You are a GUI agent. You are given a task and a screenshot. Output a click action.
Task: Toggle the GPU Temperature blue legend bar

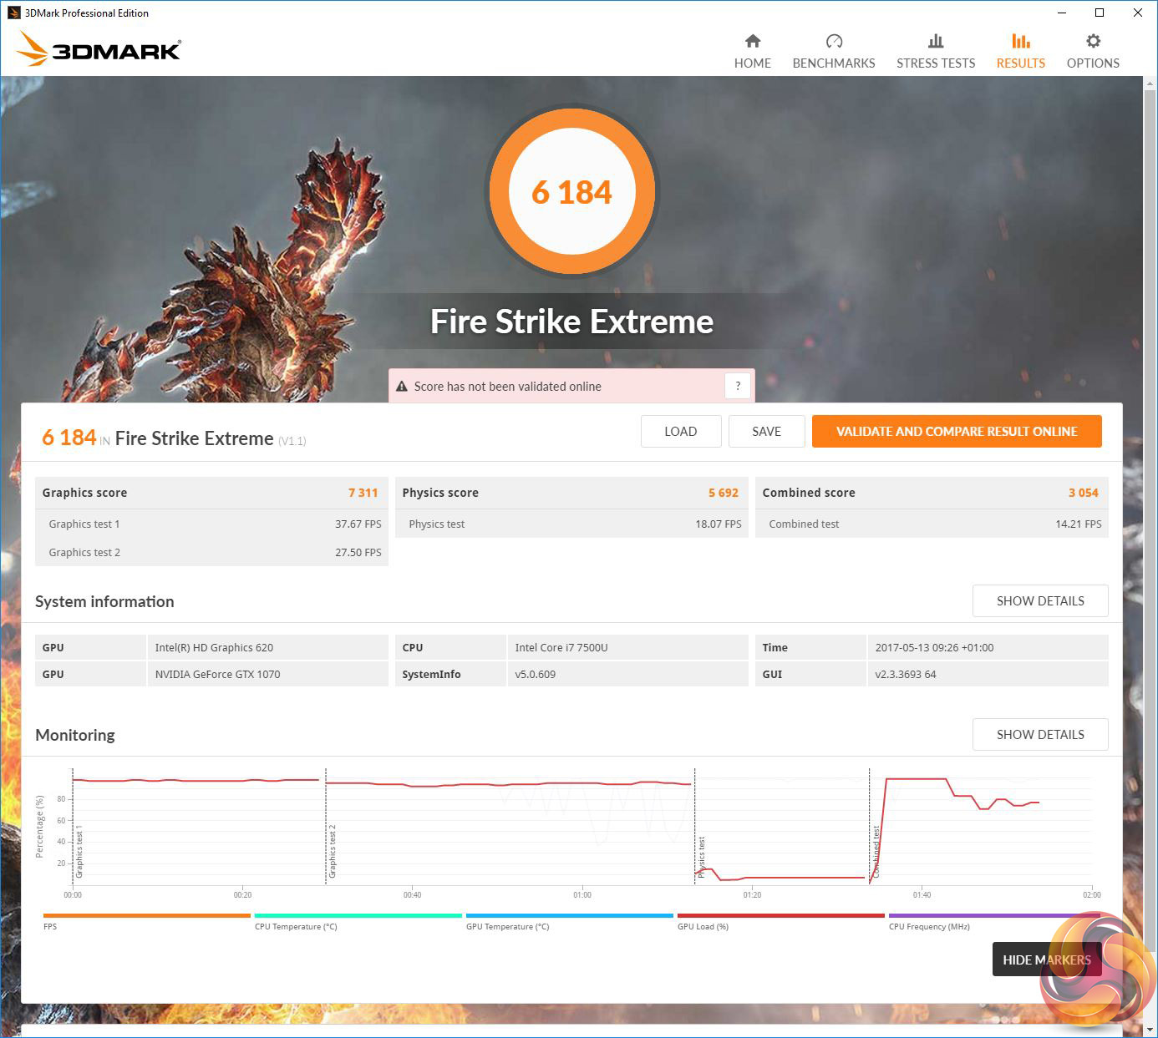(570, 915)
